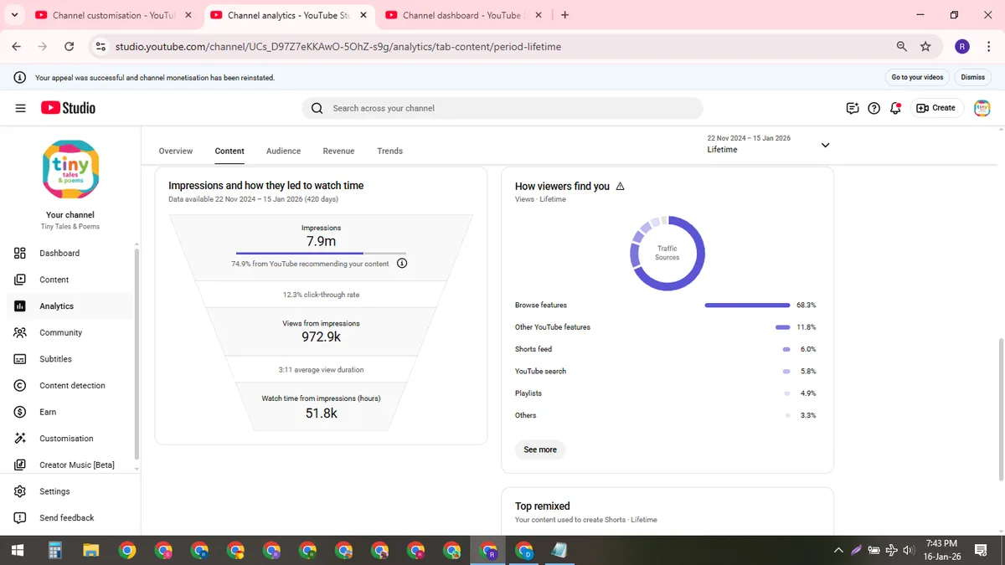This screenshot has width=1005, height=565.
Task: Open the tab search dropdown arrow
Action: click(14, 15)
